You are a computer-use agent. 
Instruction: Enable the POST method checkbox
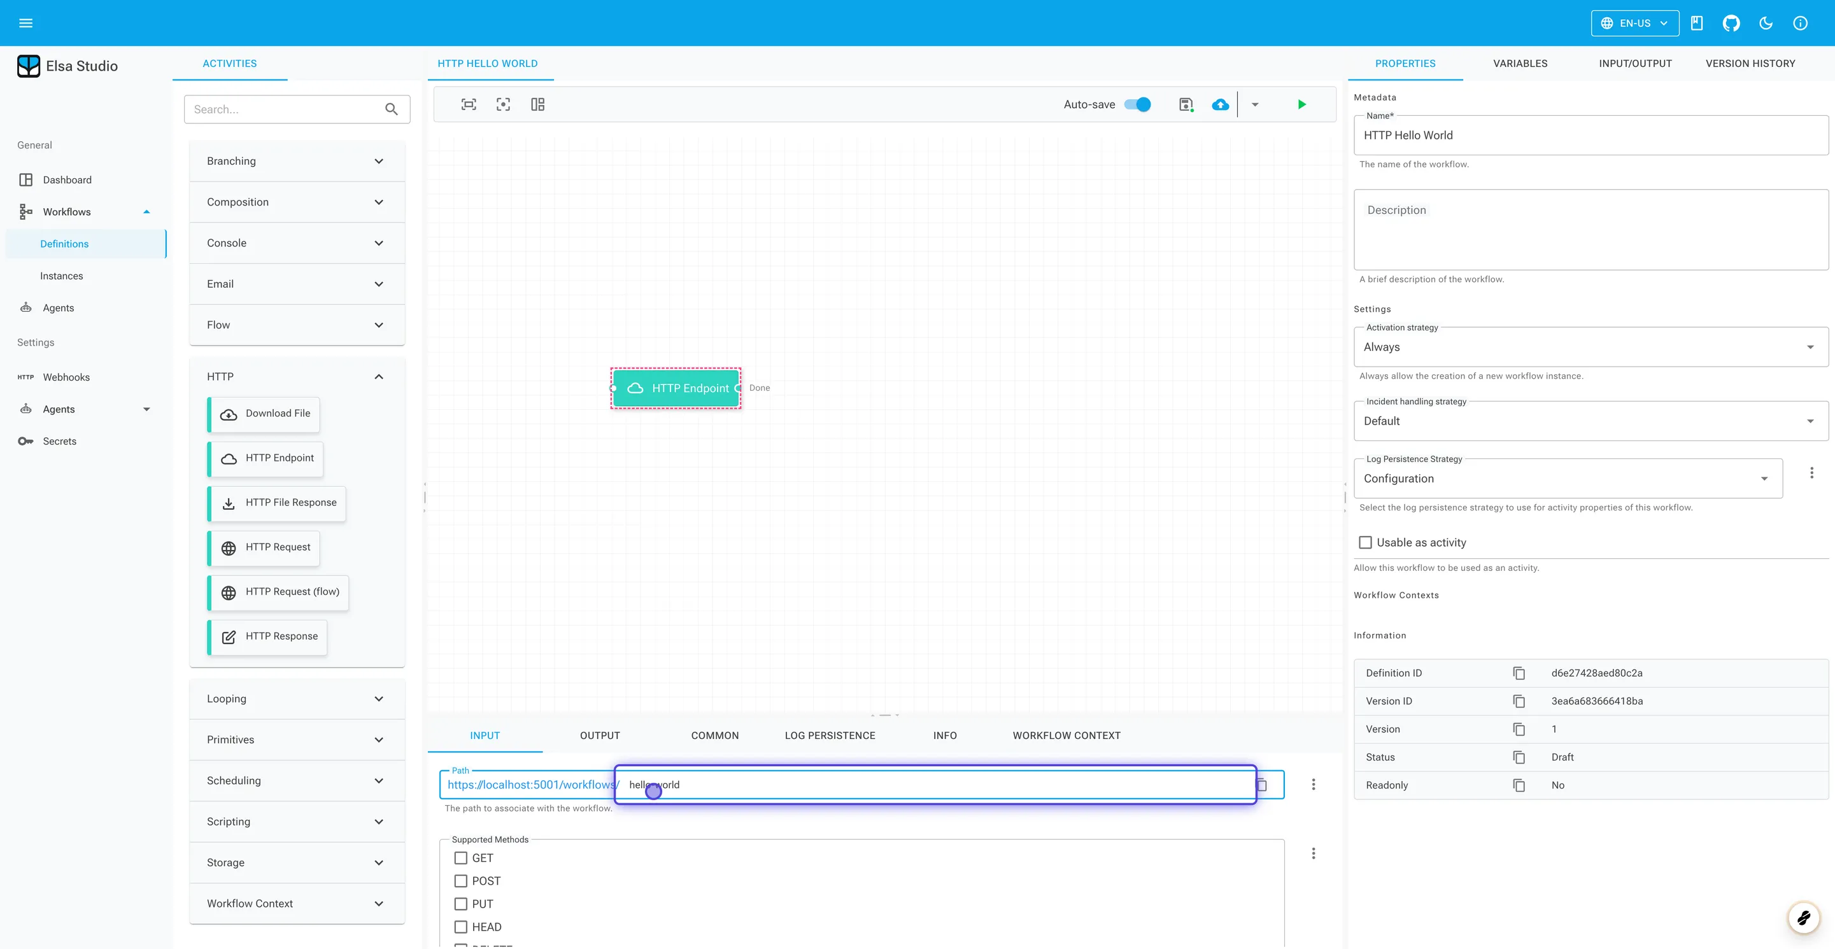point(461,881)
